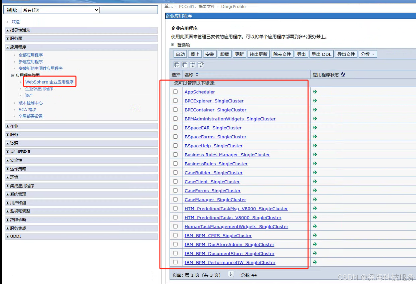Click the deselect-all items icon
416x284 pixels.
(x=185, y=65)
